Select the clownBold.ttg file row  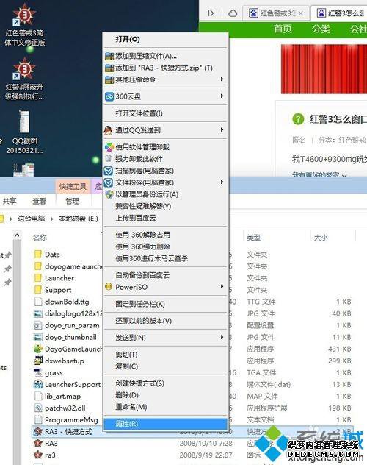point(192,302)
